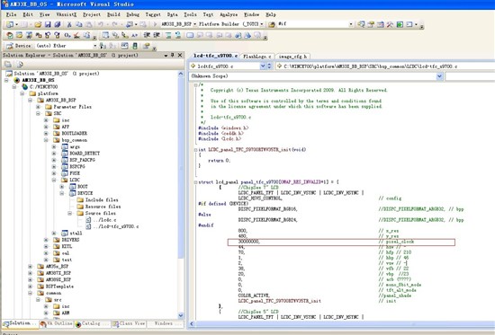Collapse the Source files folder
Screen dimensions: 495x335
(70, 213)
